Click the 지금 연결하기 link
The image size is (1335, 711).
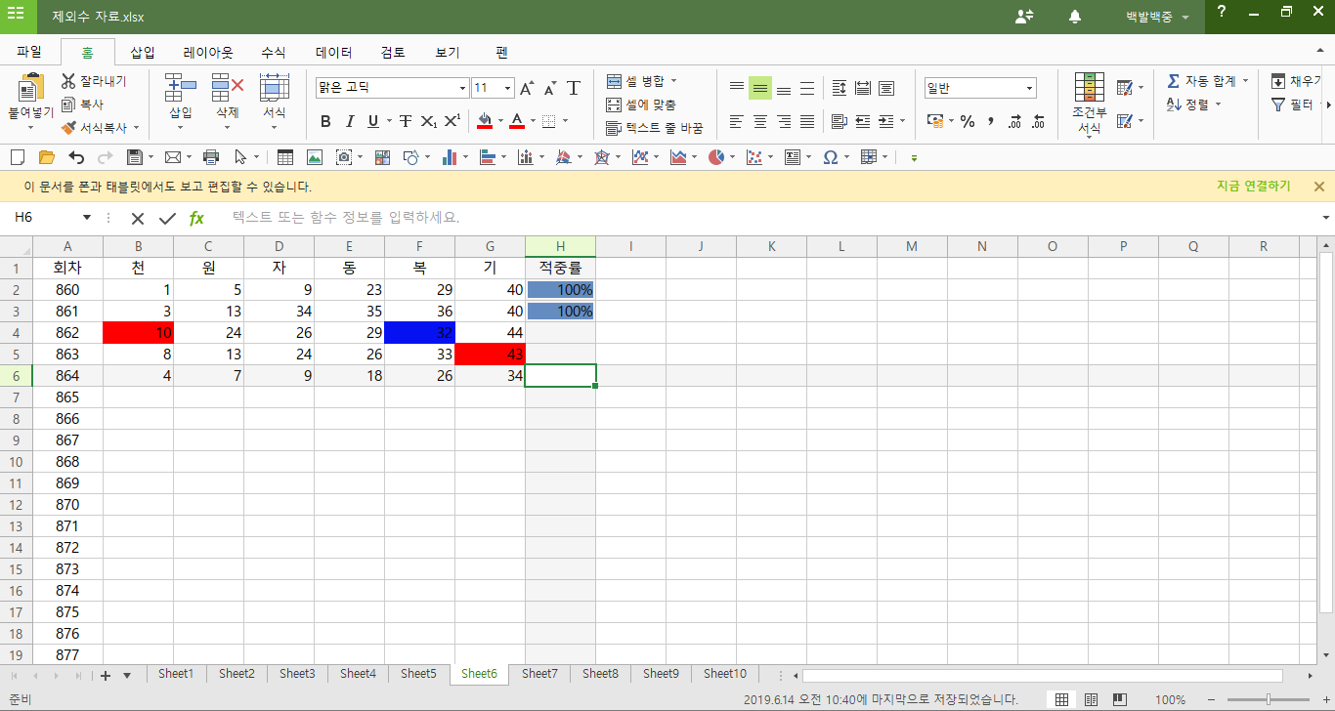tap(1253, 186)
